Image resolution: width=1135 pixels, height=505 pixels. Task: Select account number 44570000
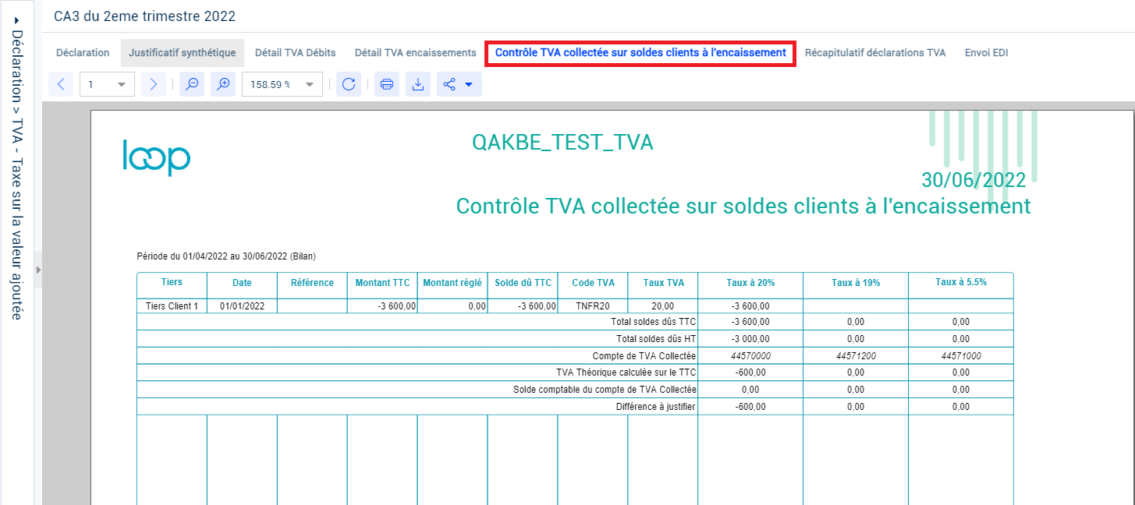(750, 356)
